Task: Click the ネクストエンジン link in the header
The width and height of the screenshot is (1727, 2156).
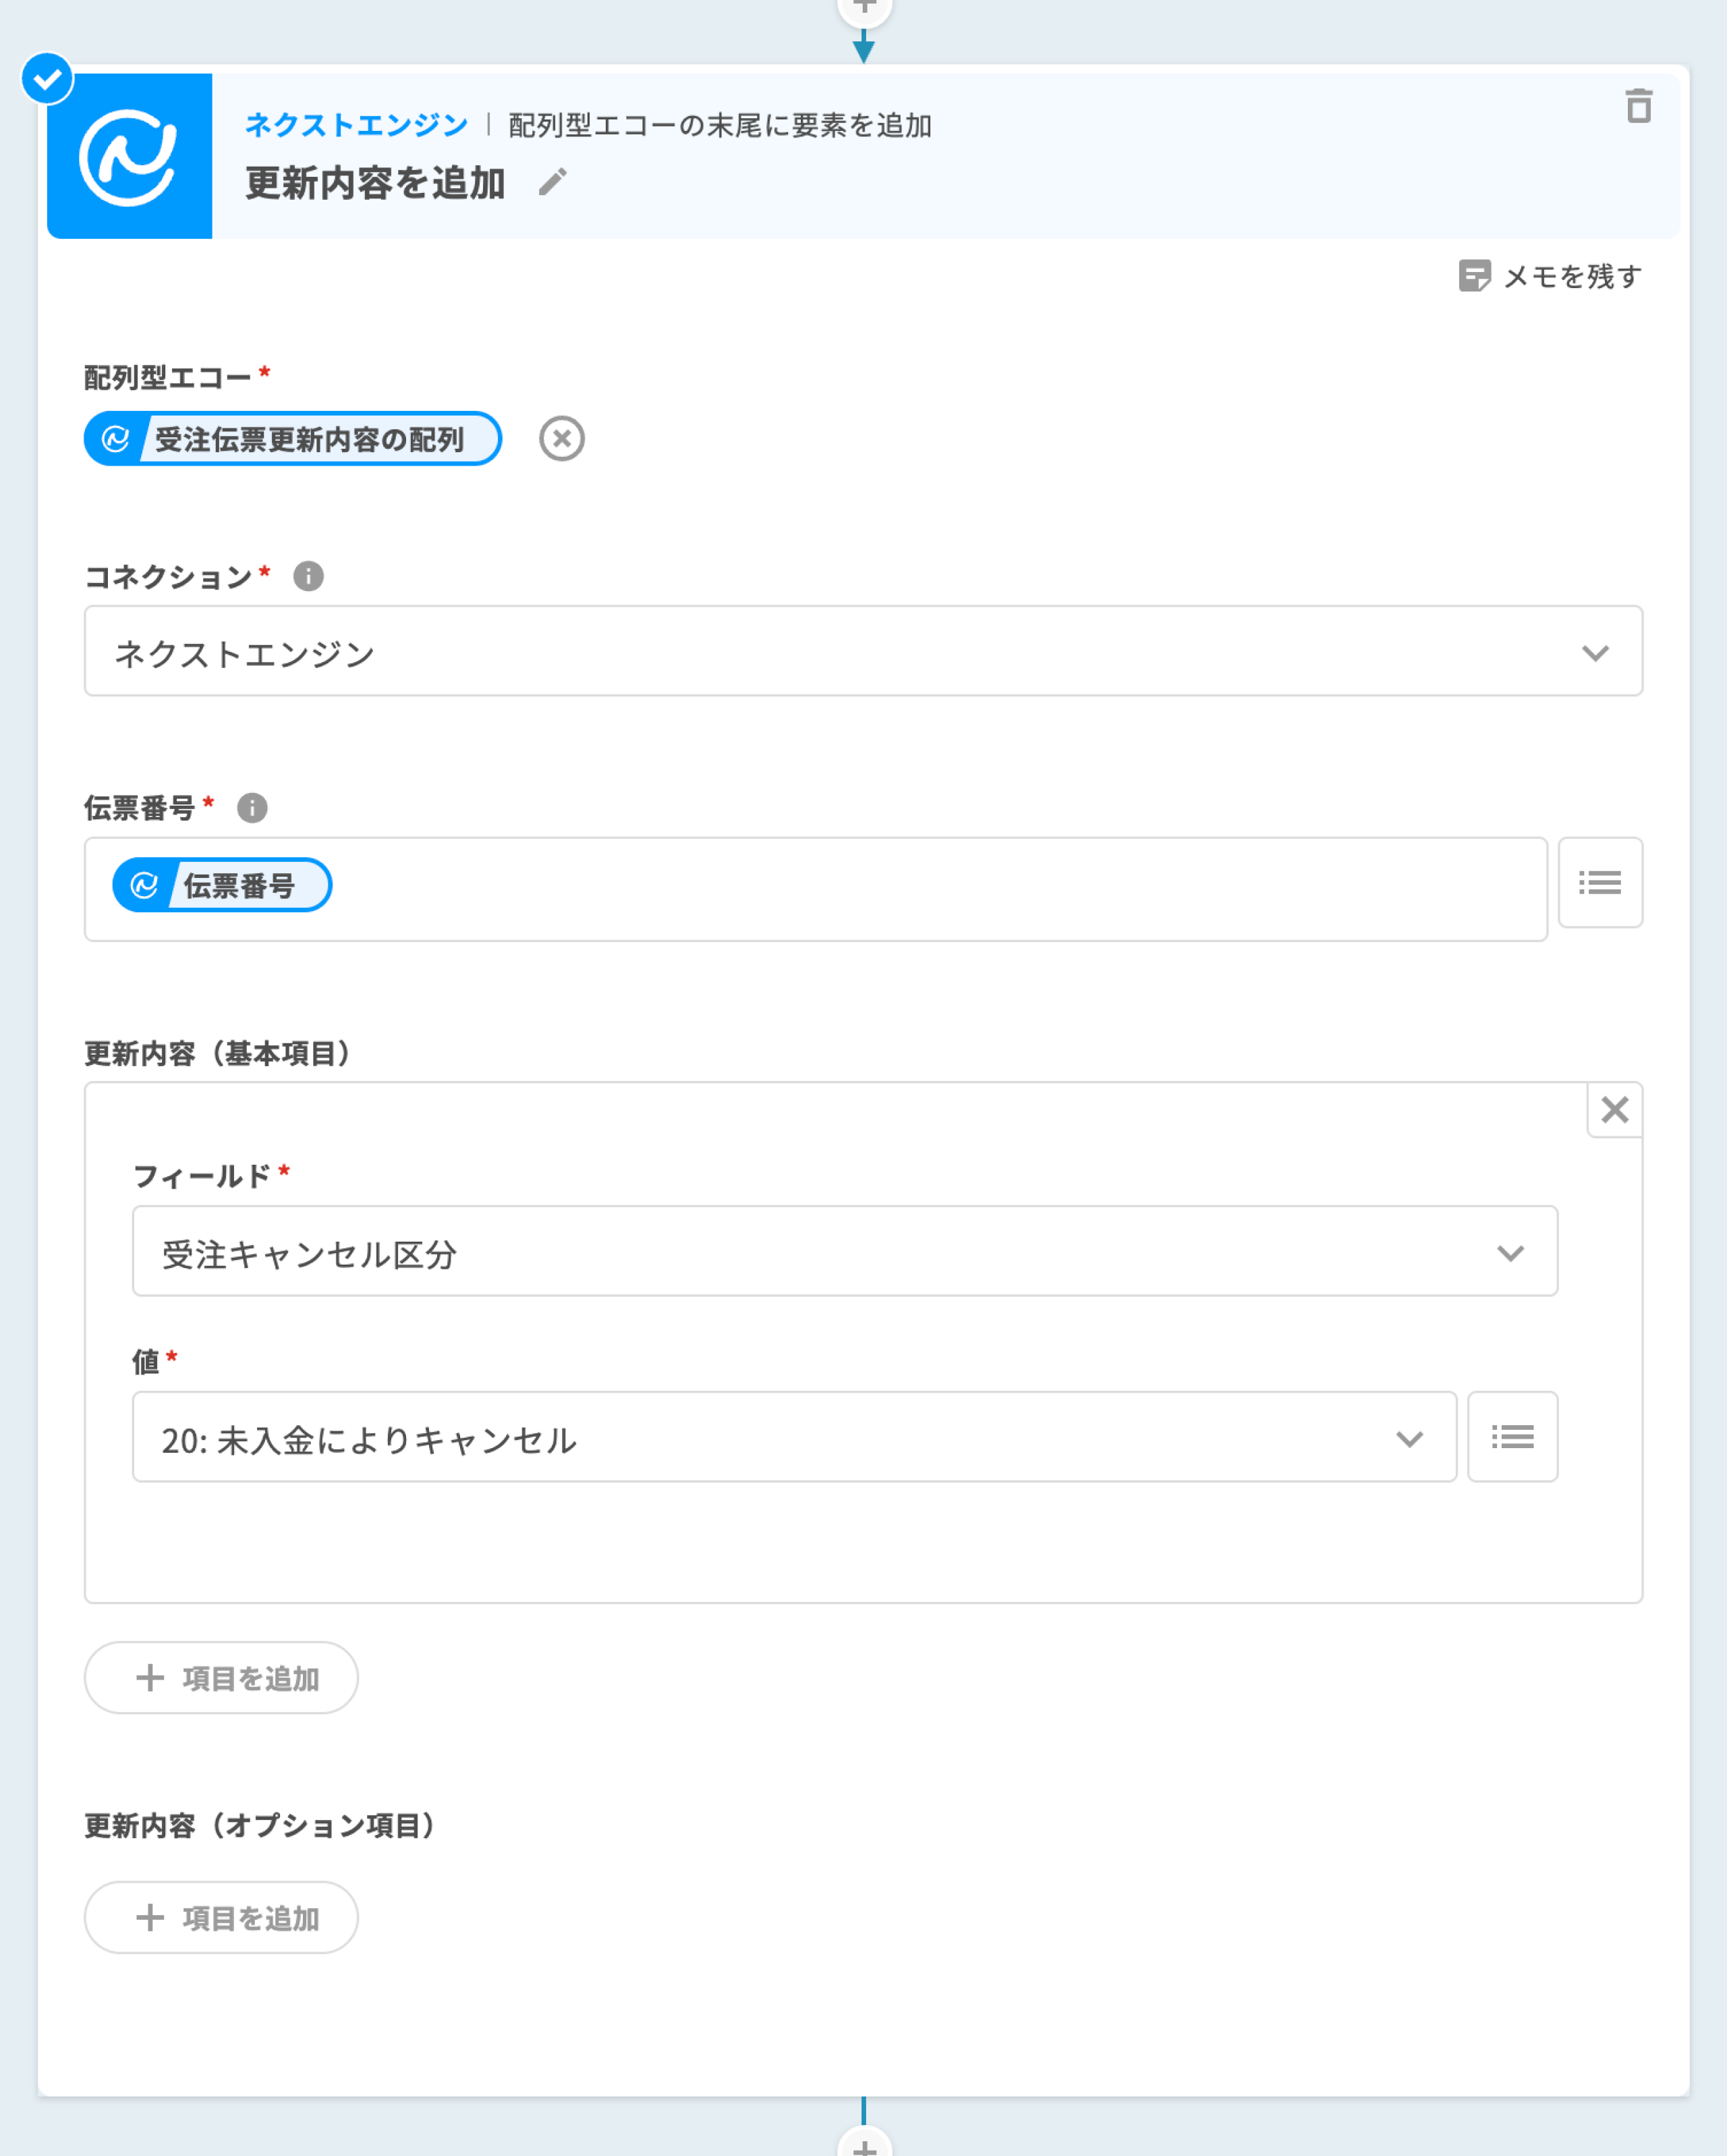Action: [x=356, y=125]
